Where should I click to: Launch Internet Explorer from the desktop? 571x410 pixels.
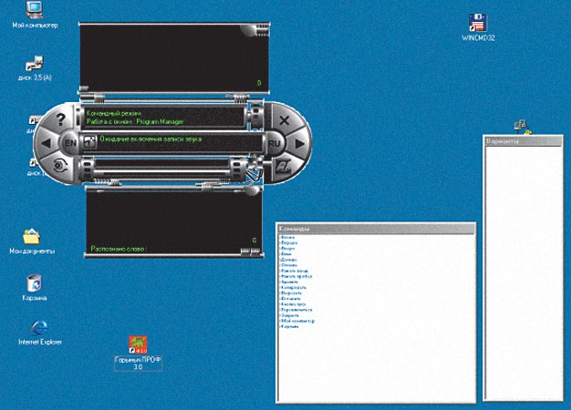point(39,327)
